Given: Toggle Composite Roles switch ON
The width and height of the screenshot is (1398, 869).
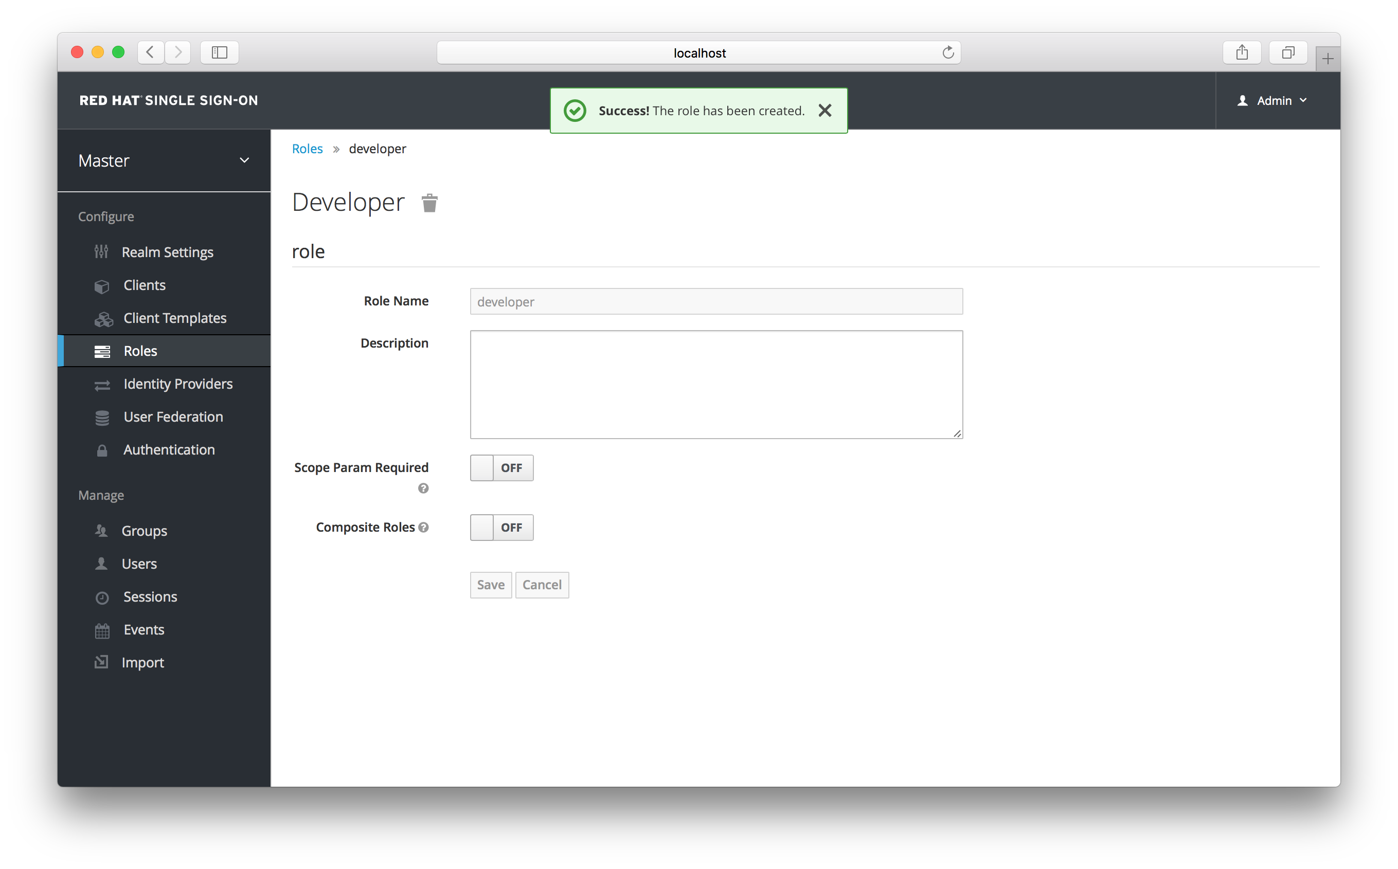Looking at the screenshot, I should [x=500, y=528].
